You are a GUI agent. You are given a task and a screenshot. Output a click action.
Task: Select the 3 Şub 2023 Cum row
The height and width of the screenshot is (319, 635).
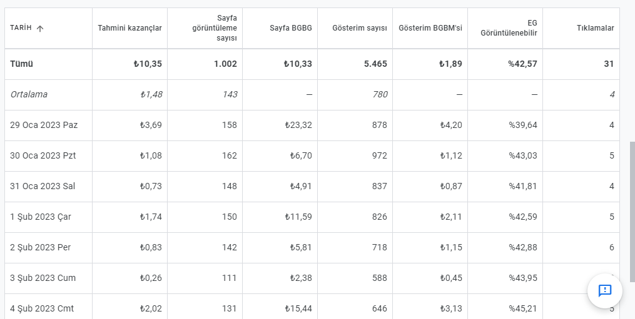pos(312,278)
